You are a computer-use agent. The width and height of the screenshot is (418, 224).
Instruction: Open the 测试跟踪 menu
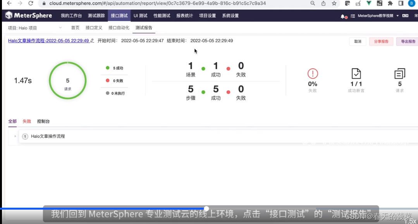[96, 16]
